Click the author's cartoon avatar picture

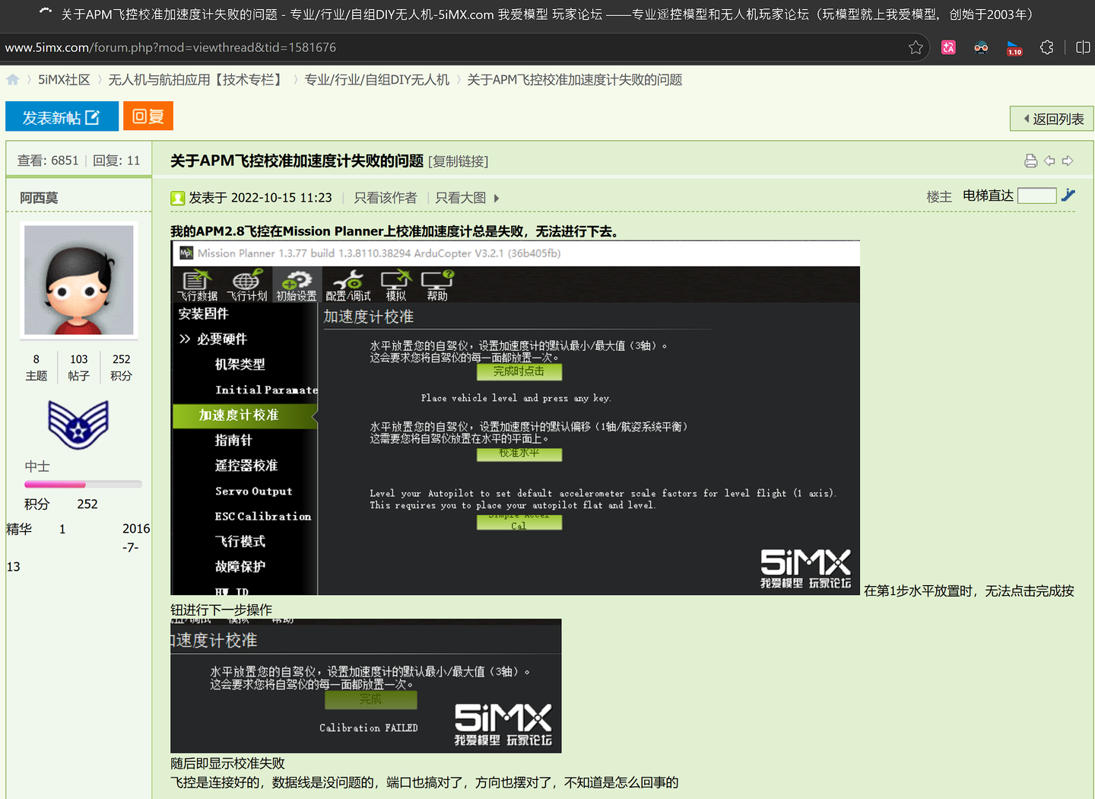(x=79, y=280)
